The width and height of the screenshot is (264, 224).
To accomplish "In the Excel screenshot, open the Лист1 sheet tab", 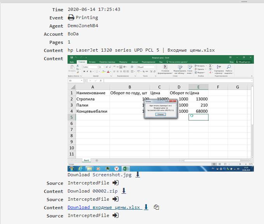I will coord(87,160).
